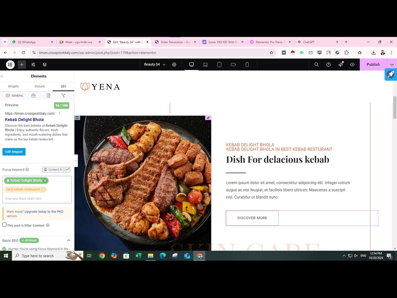Expand the Publish options arrow
Viewport: 397px width, 298px height.
tap(392, 65)
